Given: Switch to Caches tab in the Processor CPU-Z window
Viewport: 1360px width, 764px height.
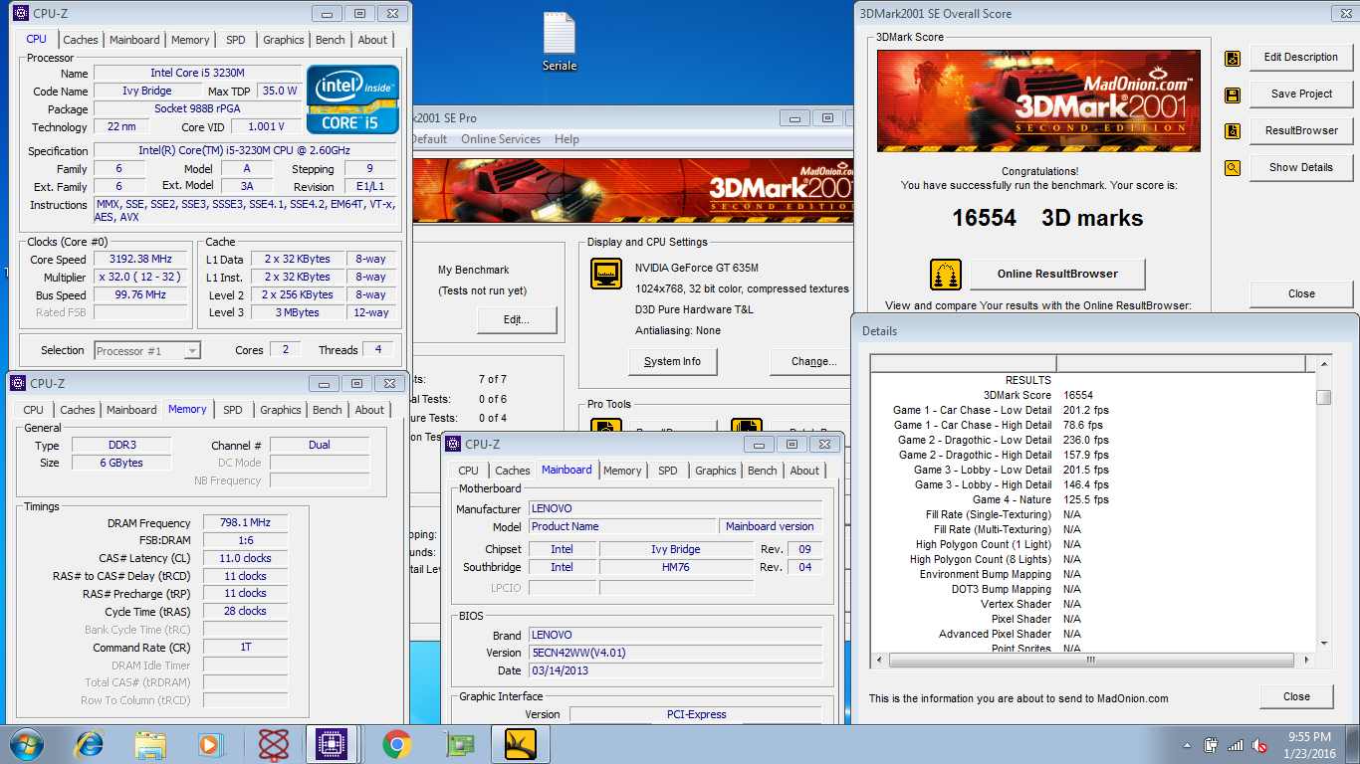Looking at the screenshot, I should coord(81,40).
